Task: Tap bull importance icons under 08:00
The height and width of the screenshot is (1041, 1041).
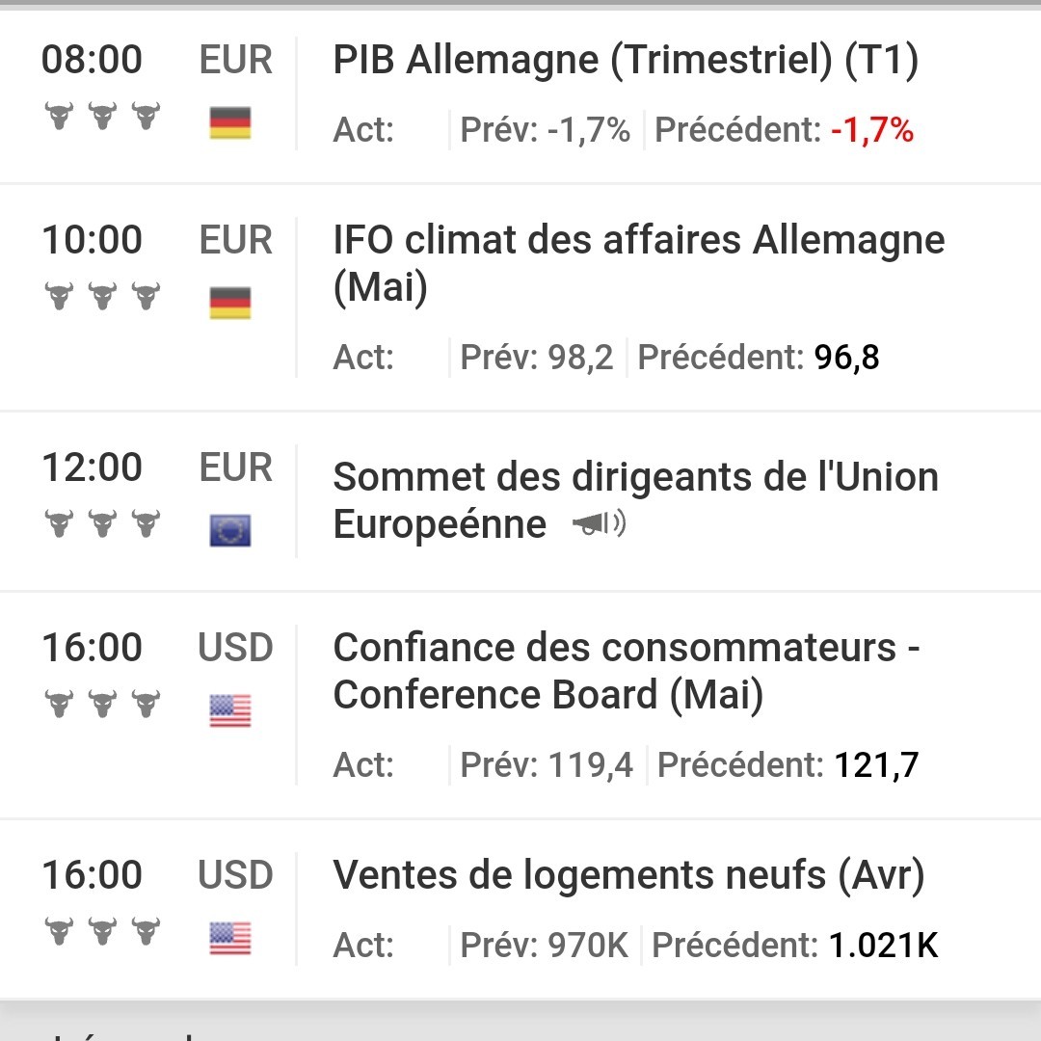Action: click(x=102, y=116)
